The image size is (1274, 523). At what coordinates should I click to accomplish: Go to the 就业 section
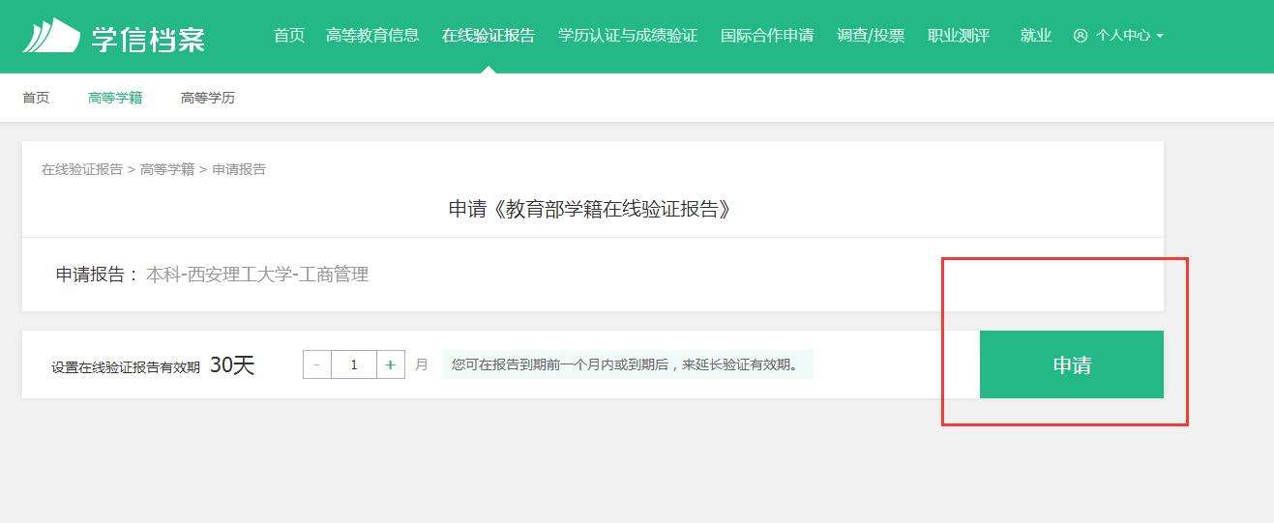click(1036, 36)
